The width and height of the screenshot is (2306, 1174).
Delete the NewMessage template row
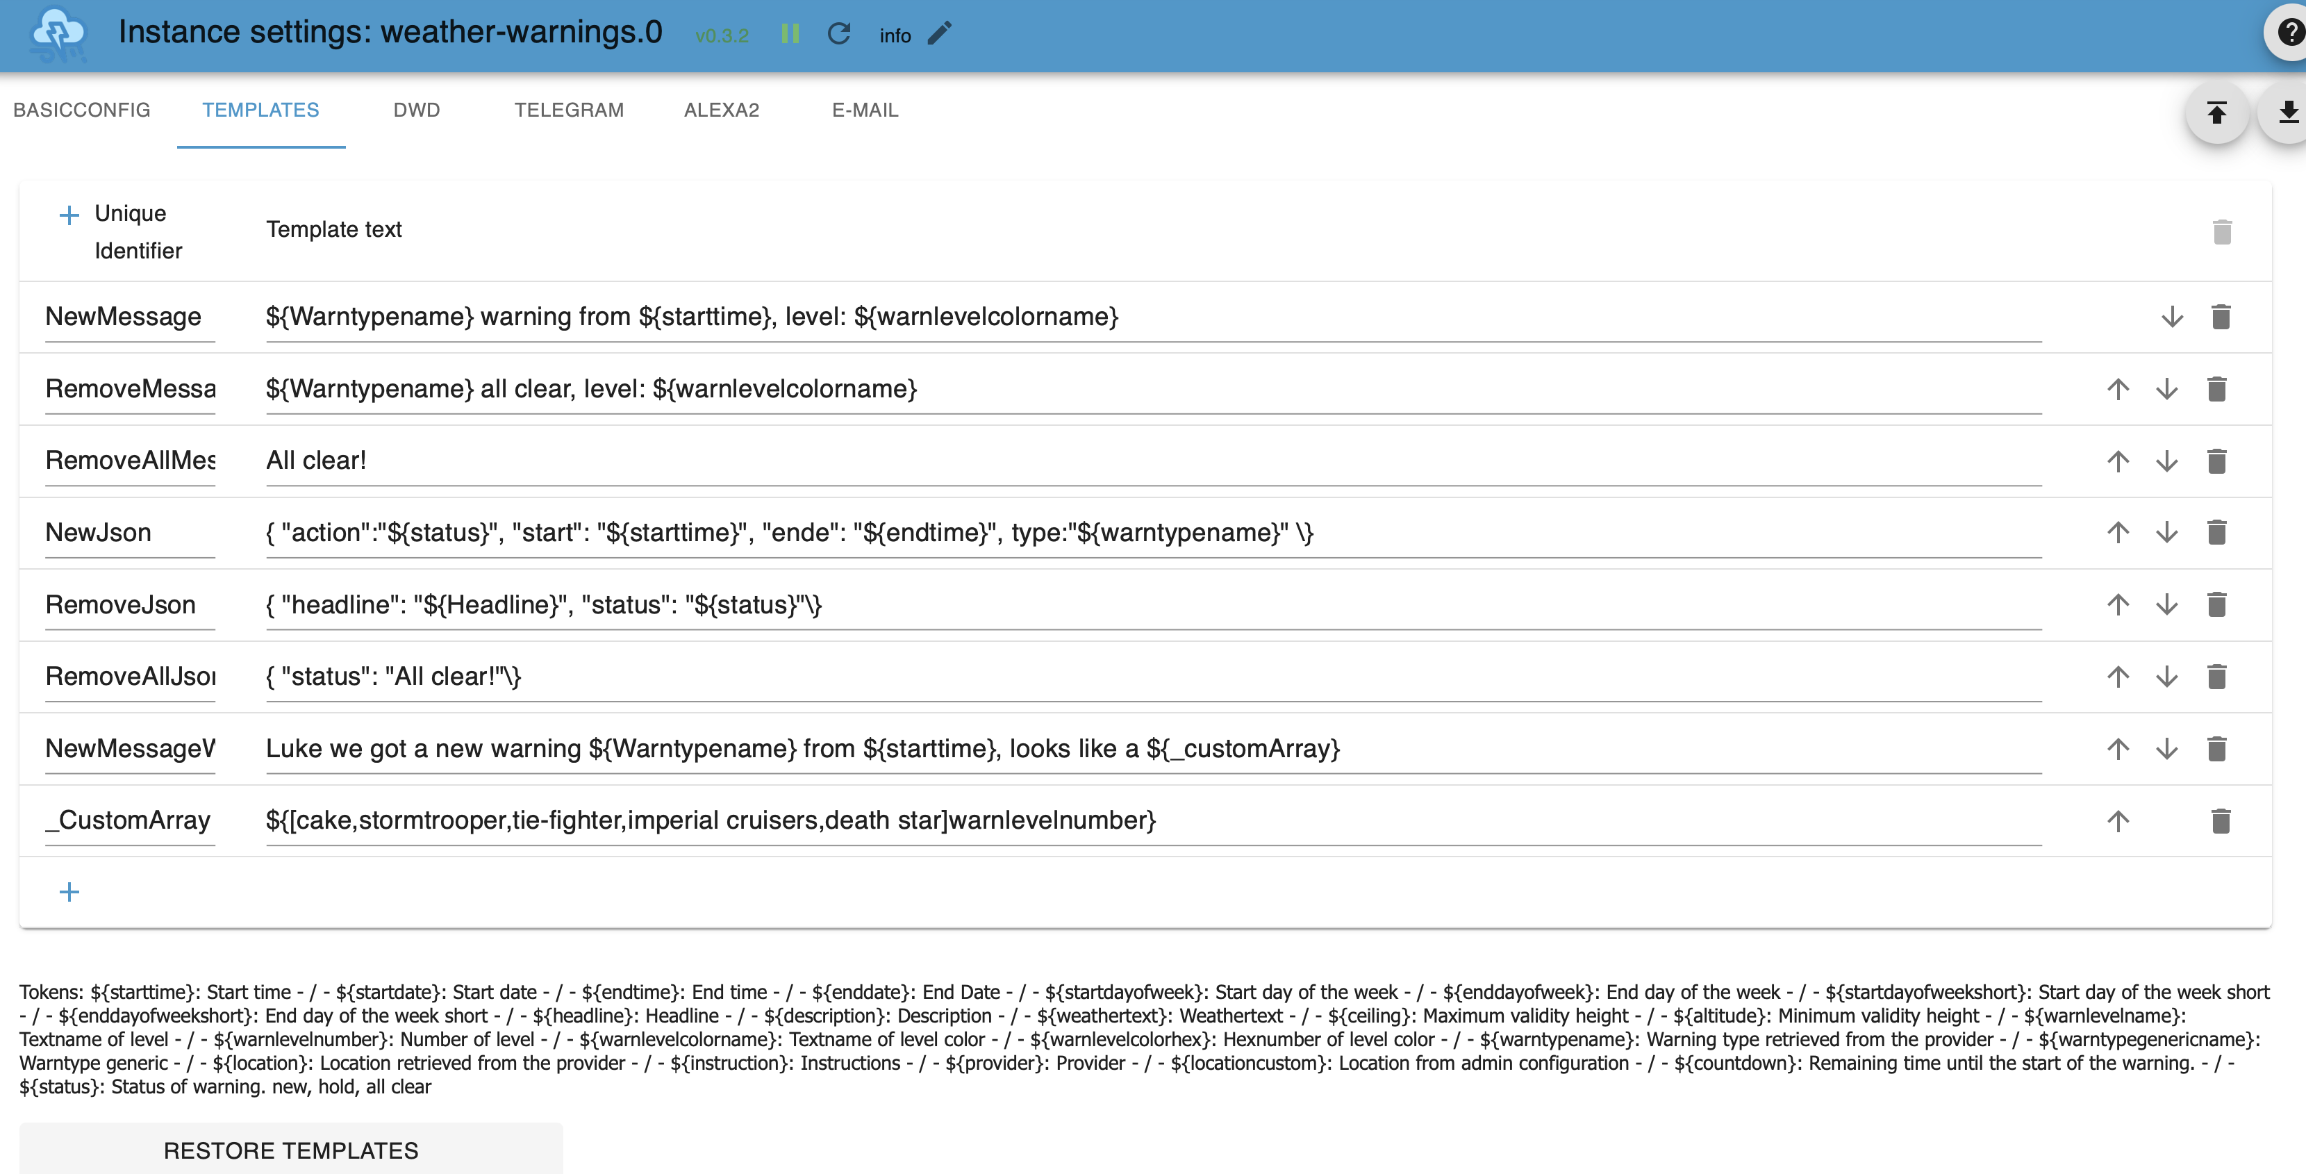pos(2220,317)
